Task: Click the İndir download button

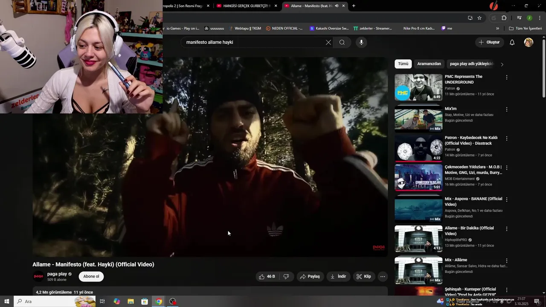Action: click(x=338, y=276)
